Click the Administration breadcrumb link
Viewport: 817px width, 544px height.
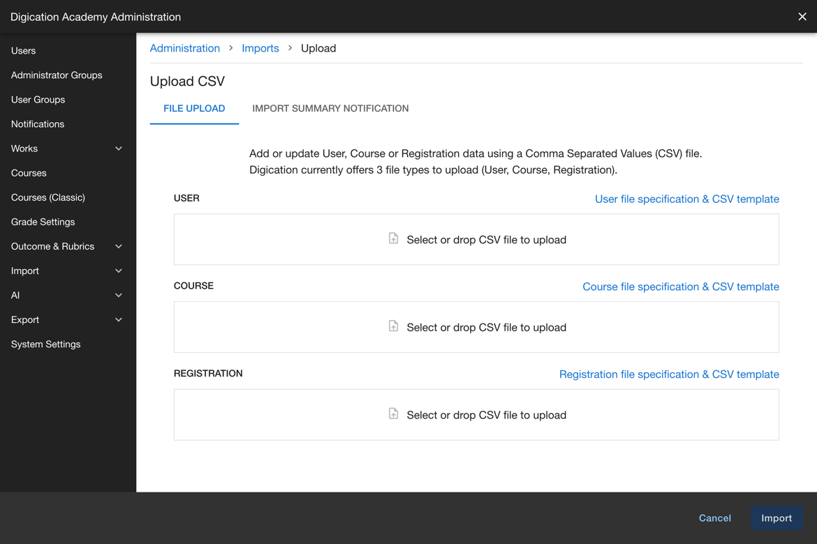coord(185,48)
